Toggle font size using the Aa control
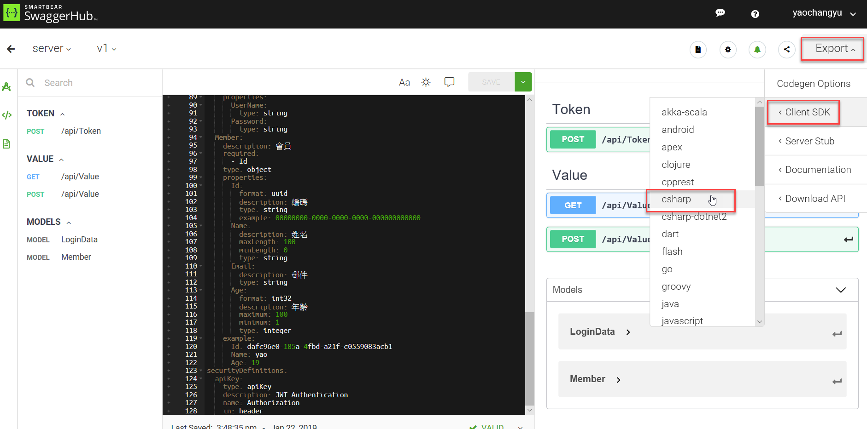The image size is (867, 429). click(x=404, y=82)
